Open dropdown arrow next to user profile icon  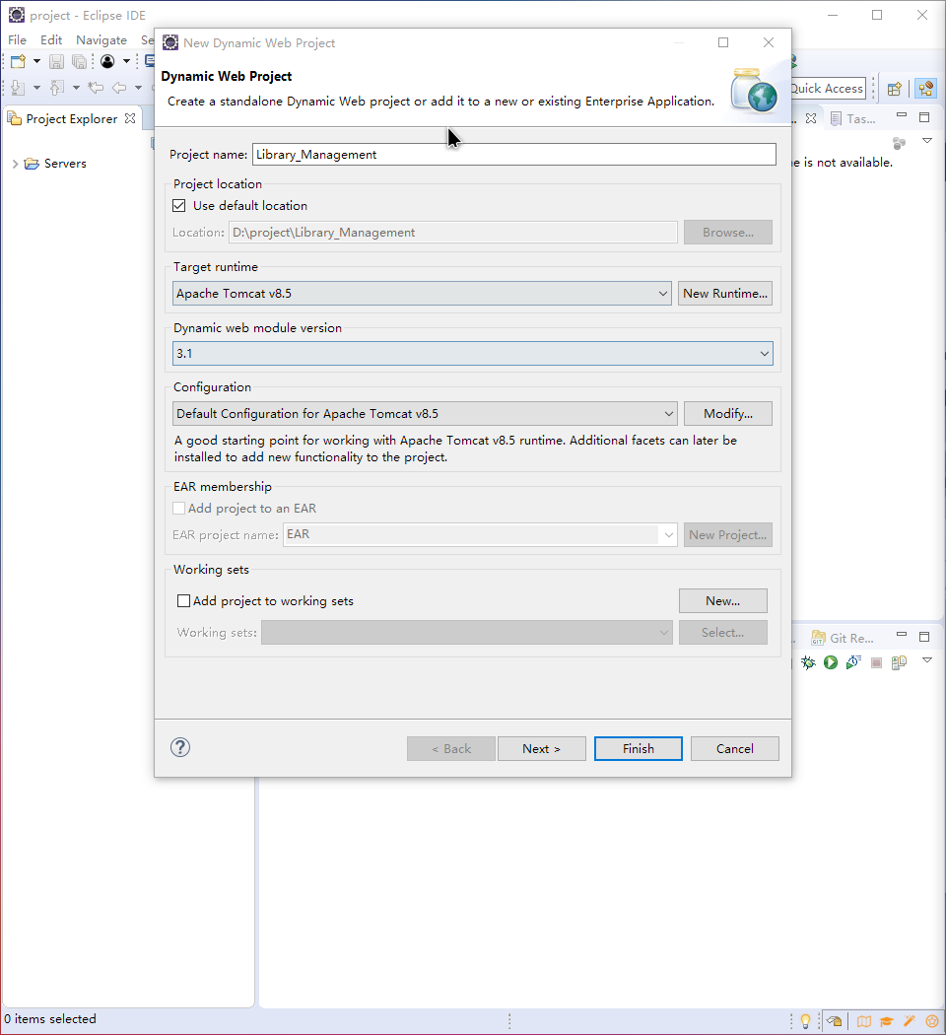[x=127, y=61]
